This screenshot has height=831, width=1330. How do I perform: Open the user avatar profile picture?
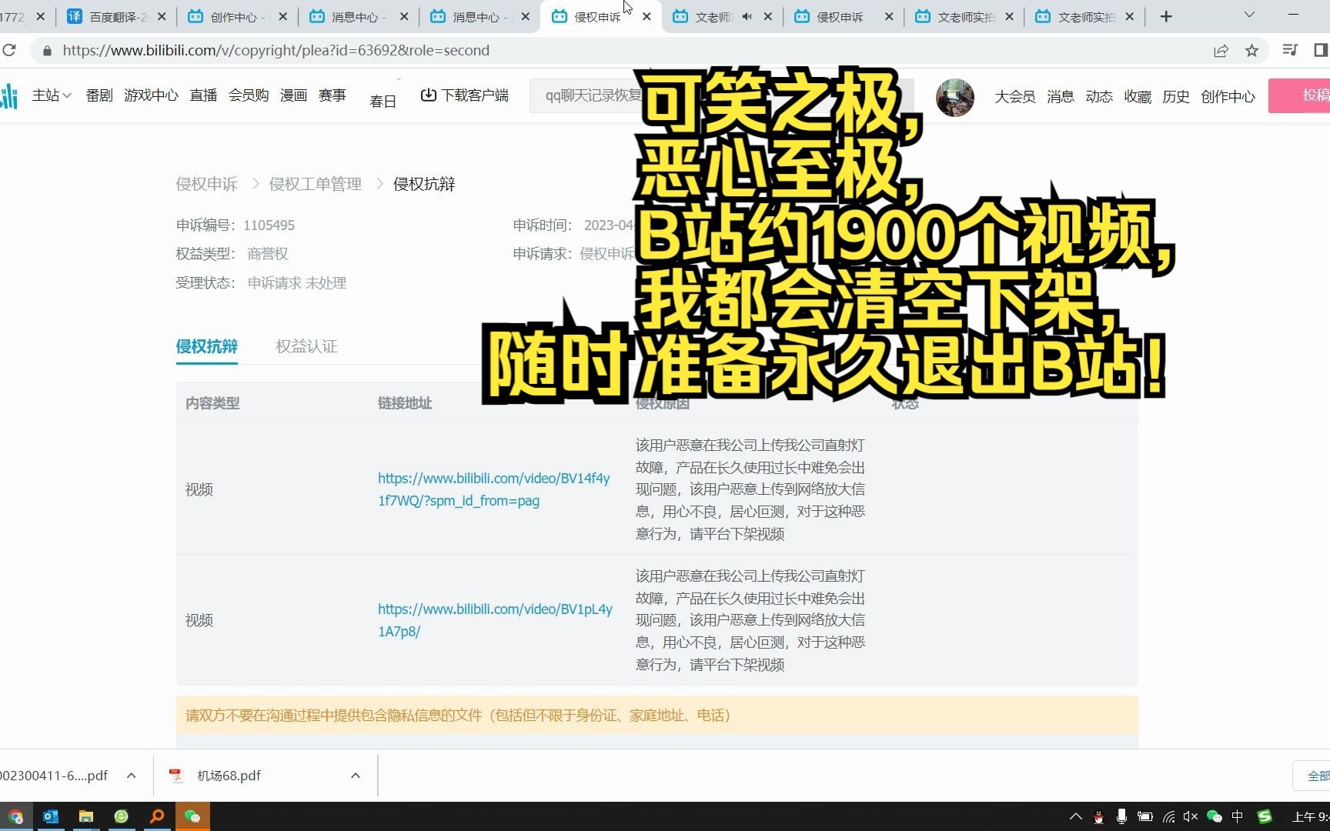pyautogui.click(x=954, y=97)
